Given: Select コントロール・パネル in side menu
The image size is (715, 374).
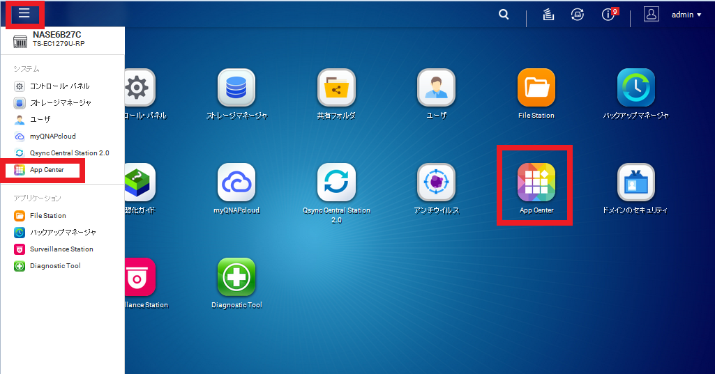Looking at the screenshot, I should coord(63,86).
